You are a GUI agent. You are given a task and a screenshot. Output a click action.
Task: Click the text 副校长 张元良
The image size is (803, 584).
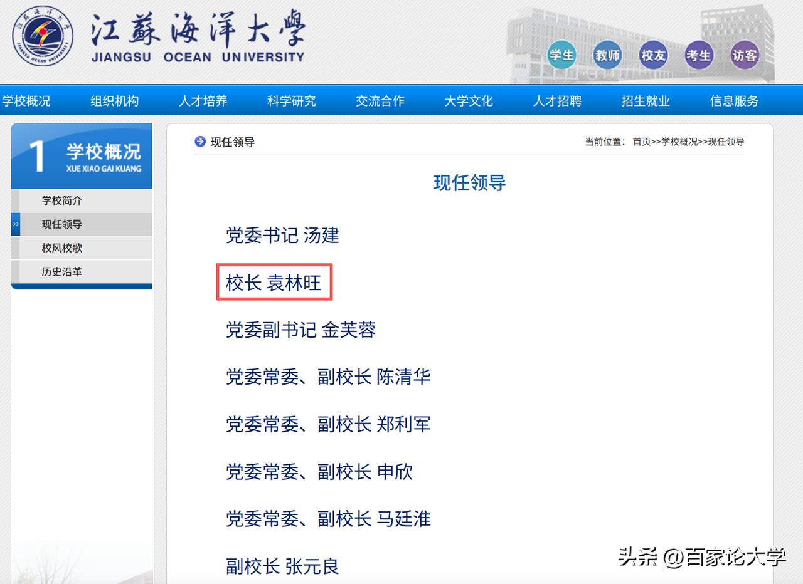282,566
